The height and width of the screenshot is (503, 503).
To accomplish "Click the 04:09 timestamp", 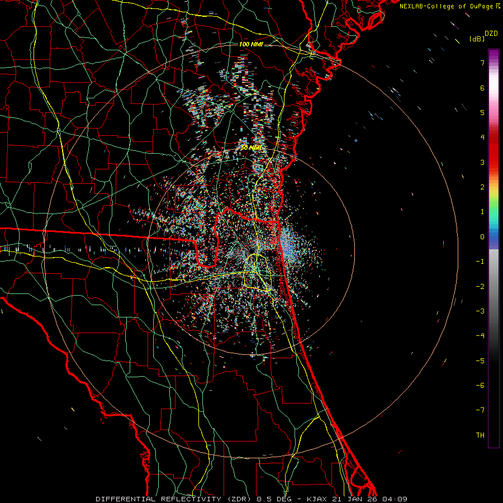I will click(395, 499).
